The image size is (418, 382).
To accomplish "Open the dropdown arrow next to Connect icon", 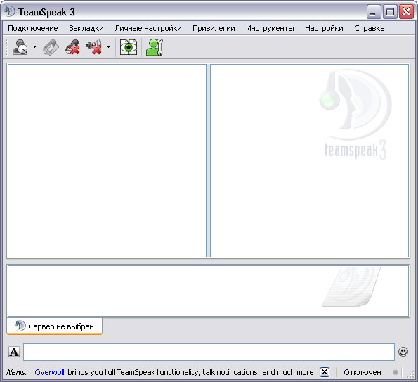I will tap(34, 47).
